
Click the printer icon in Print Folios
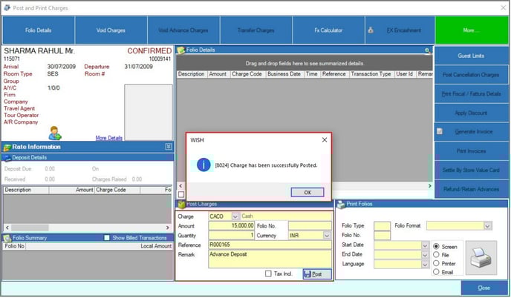(479, 256)
